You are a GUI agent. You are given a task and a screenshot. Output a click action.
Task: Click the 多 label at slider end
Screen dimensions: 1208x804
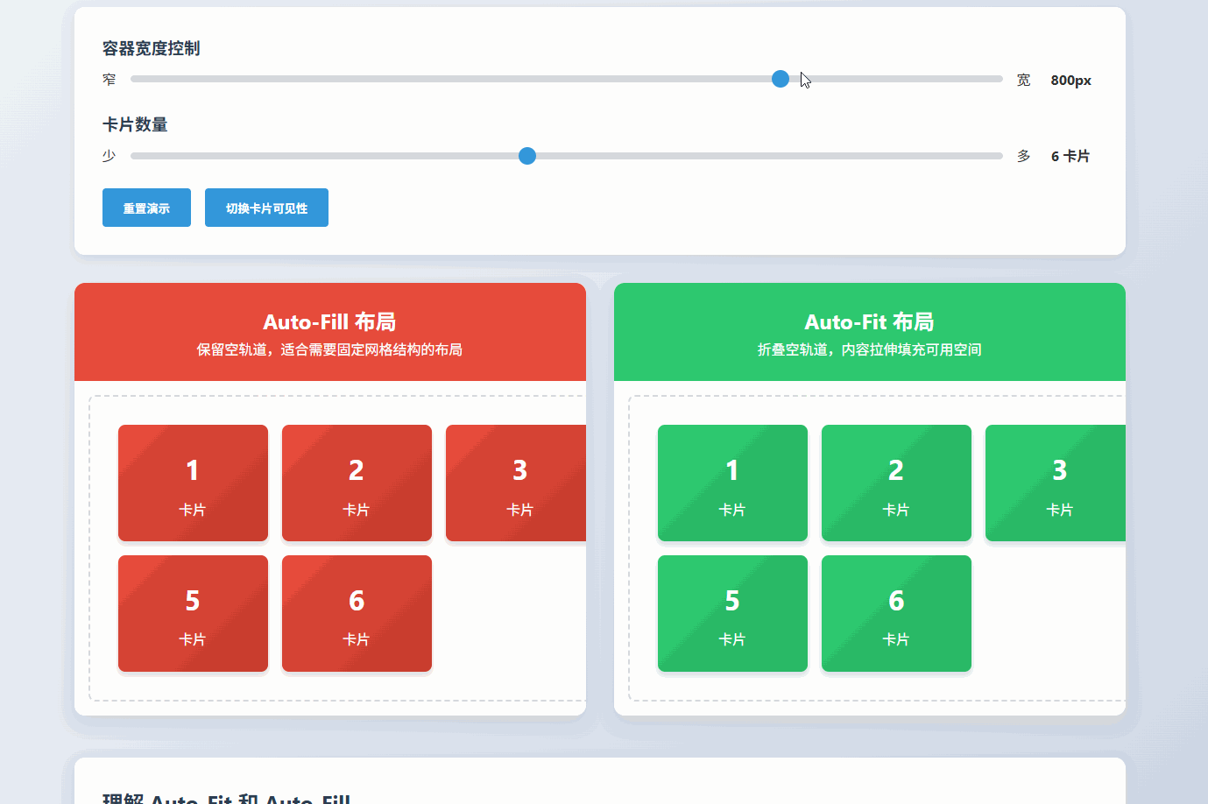1024,156
